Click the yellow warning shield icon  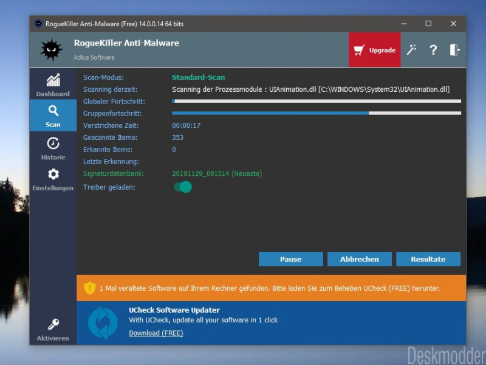coord(89,288)
